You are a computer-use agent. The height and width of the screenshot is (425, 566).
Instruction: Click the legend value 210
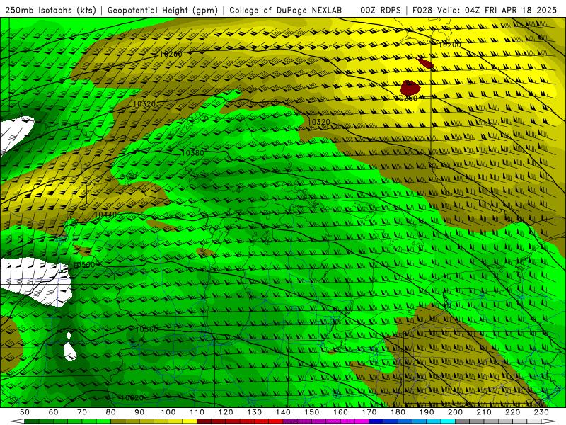pos(484,412)
